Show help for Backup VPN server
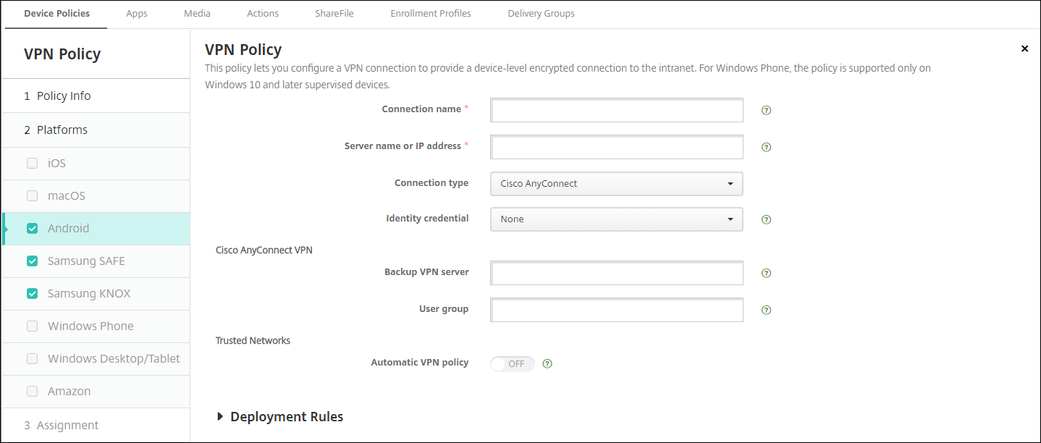 [767, 274]
